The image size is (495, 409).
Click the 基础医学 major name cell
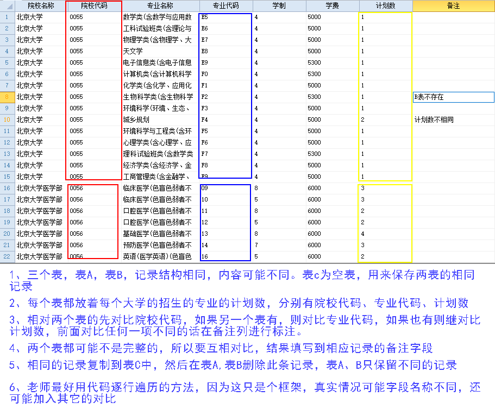click(x=160, y=234)
